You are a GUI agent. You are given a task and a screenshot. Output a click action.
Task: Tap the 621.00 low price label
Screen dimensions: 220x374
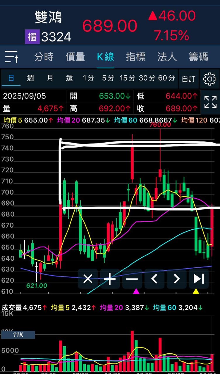[x=37, y=285]
